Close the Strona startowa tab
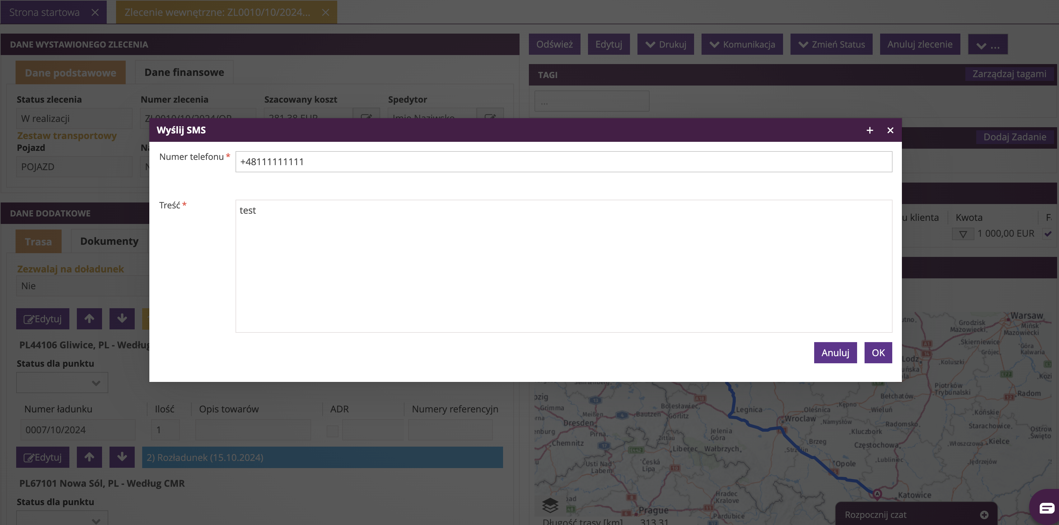This screenshot has width=1059, height=525. [x=95, y=12]
